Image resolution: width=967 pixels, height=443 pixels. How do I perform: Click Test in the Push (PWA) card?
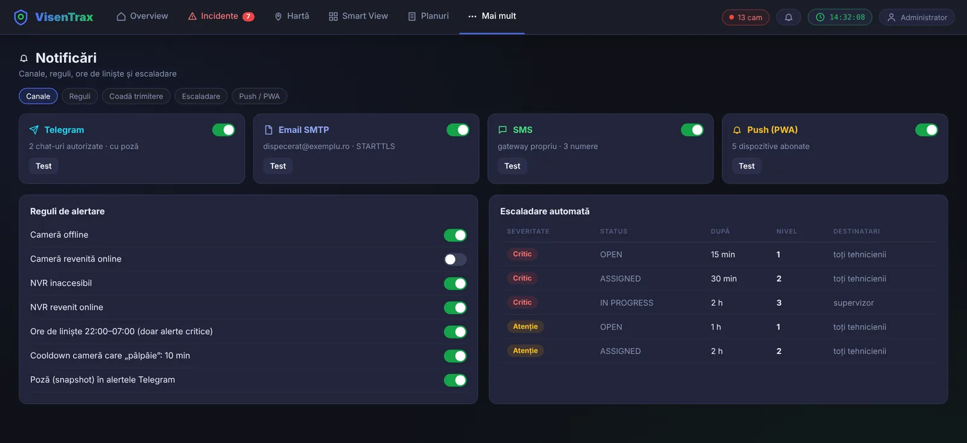click(x=746, y=166)
